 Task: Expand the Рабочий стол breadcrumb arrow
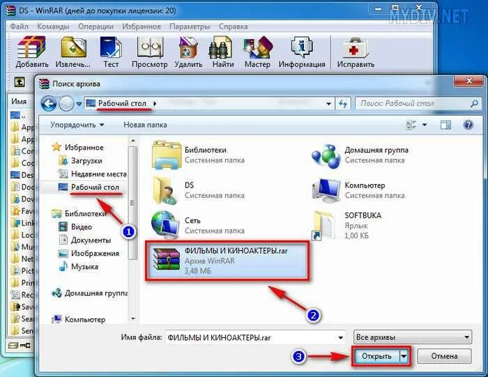tap(155, 104)
